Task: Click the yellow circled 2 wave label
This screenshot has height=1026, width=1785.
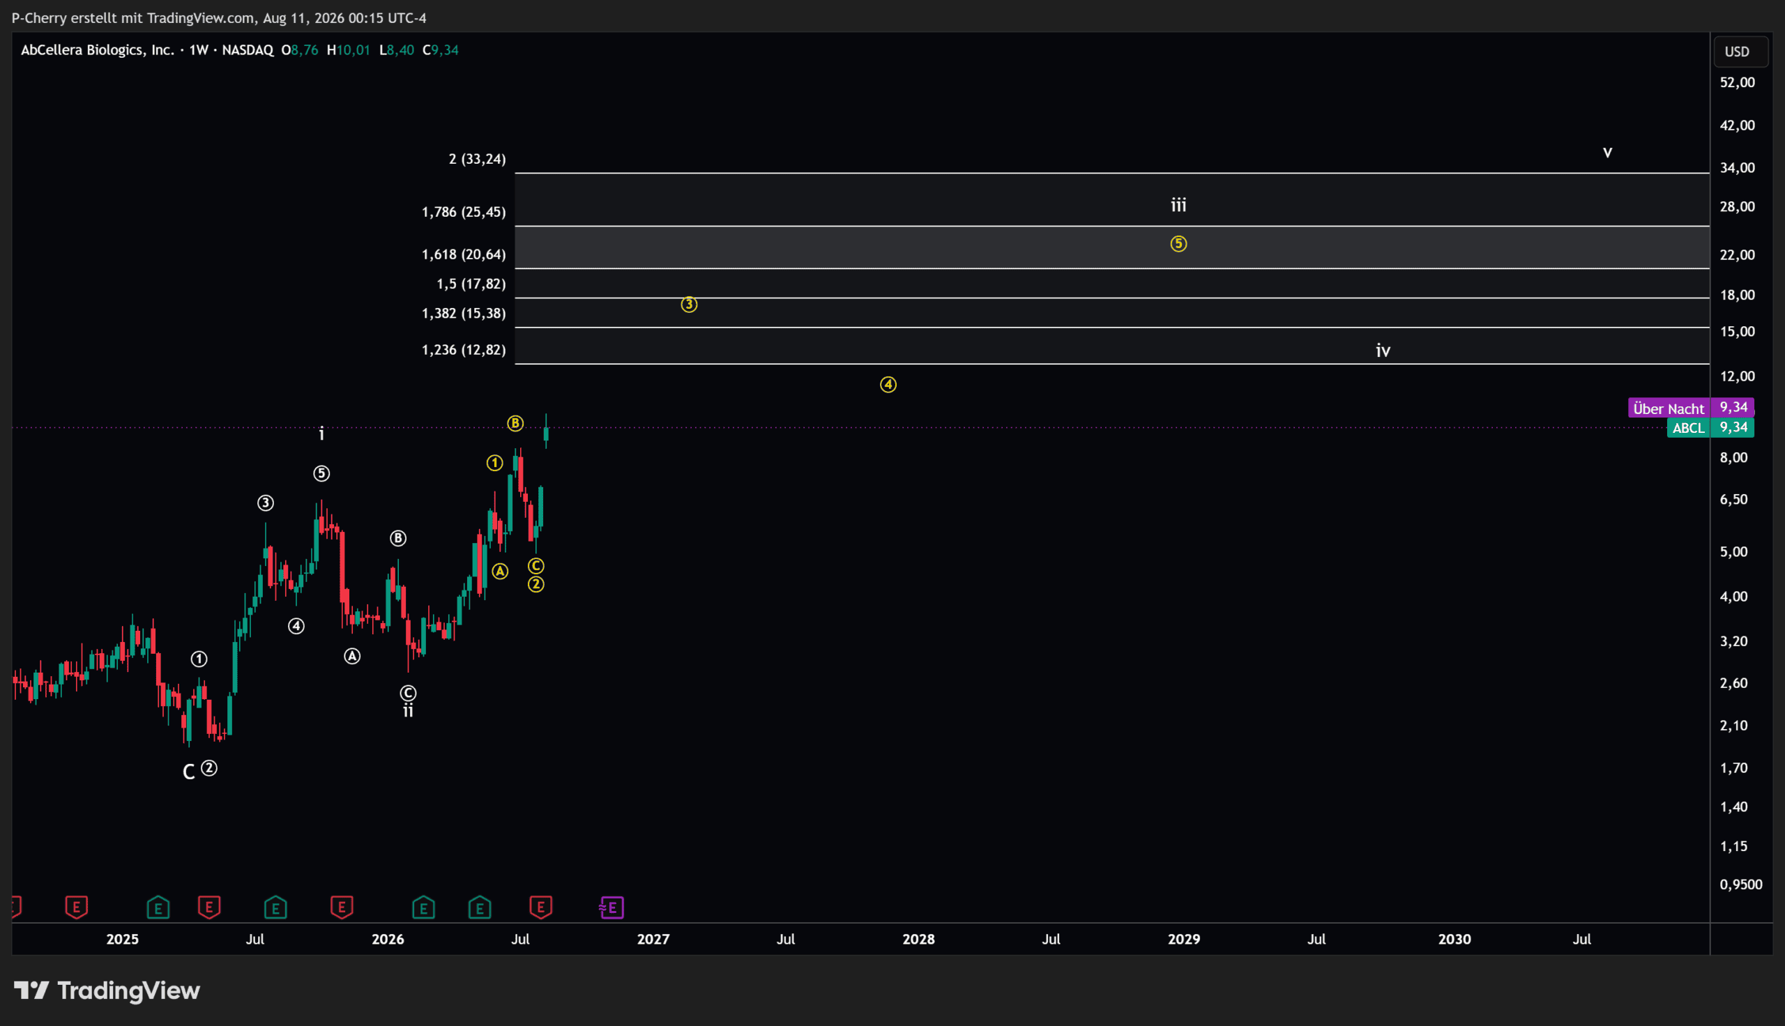Action: pyautogui.click(x=535, y=584)
